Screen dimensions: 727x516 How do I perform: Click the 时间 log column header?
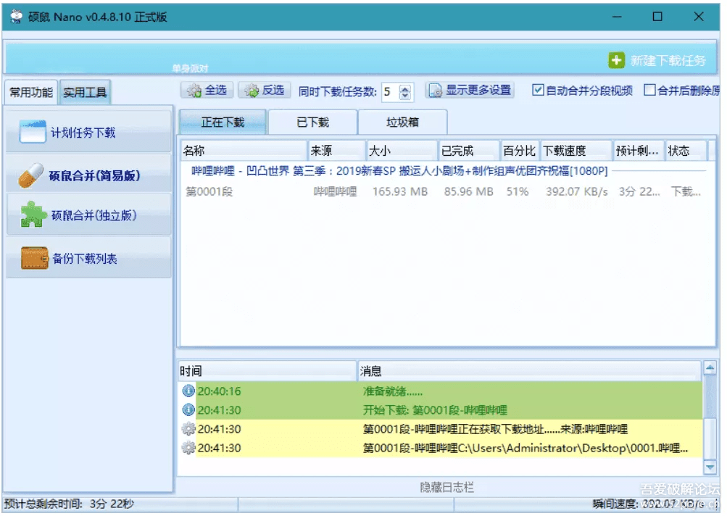[267, 371]
